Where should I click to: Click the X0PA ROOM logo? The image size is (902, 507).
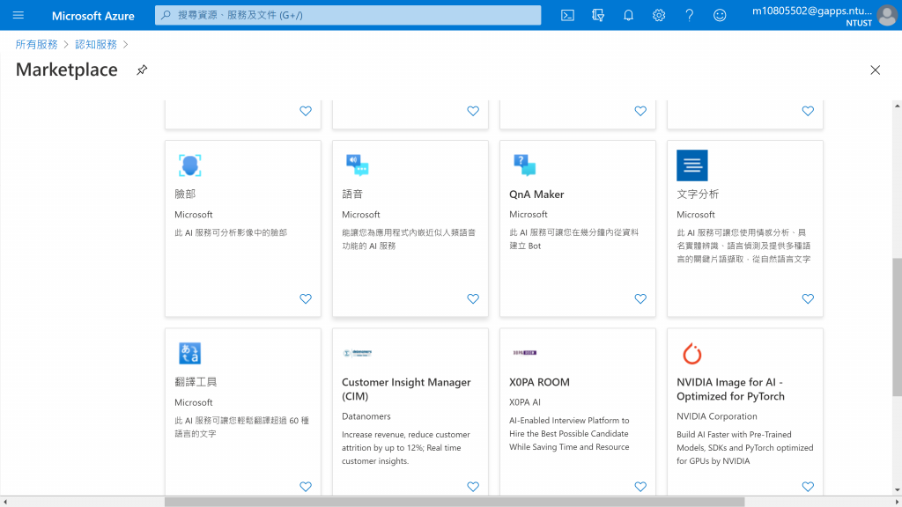tap(525, 353)
